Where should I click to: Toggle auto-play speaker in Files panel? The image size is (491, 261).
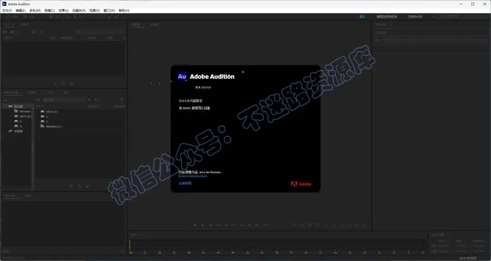72,83
